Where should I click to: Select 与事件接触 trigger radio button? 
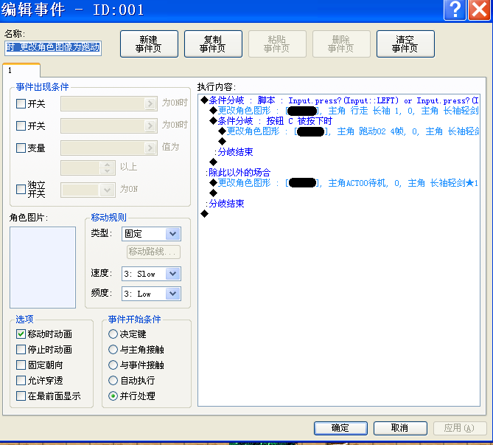[113, 365]
